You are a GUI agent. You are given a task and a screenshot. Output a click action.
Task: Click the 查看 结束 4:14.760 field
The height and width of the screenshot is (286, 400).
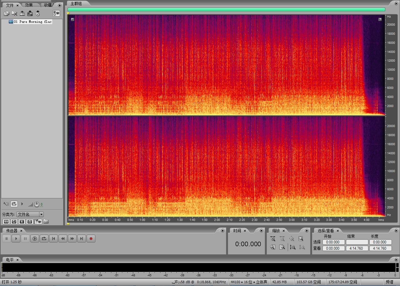pos(357,248)
